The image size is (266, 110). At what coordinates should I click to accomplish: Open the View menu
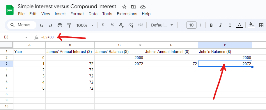coord(46,14)
